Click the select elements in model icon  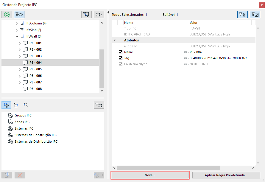pyautogui.click(x=86, y=14)
